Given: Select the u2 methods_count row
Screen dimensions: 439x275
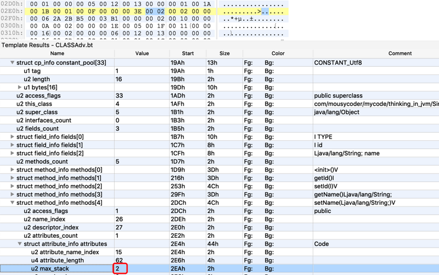Looking at the screenshot, I should coord(219,161).
